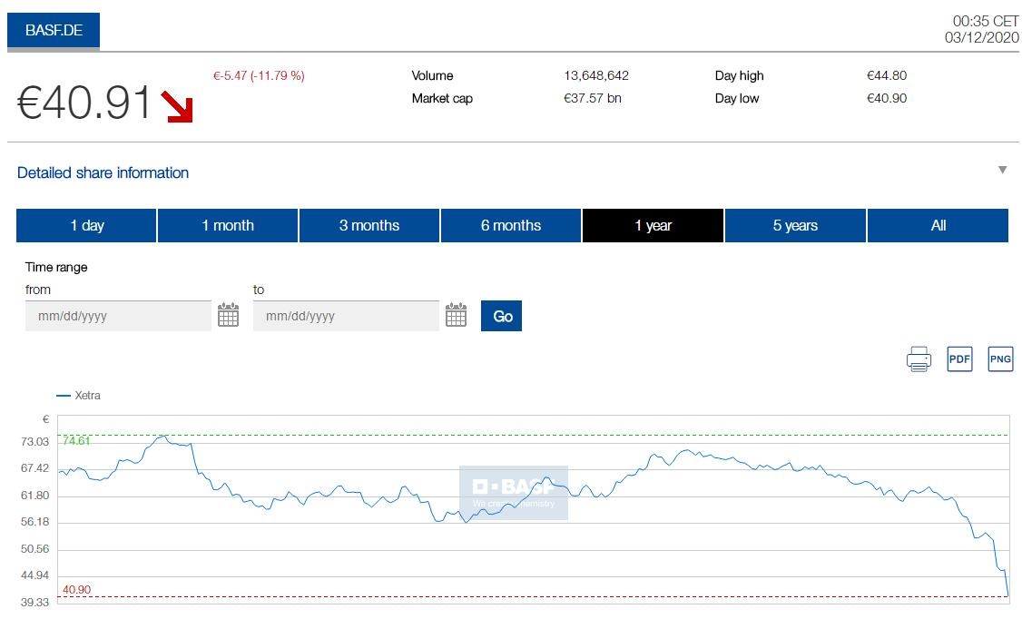Expand the detailed share information arrow
The image size is (1022, 619).
(x=1002, y=171)
